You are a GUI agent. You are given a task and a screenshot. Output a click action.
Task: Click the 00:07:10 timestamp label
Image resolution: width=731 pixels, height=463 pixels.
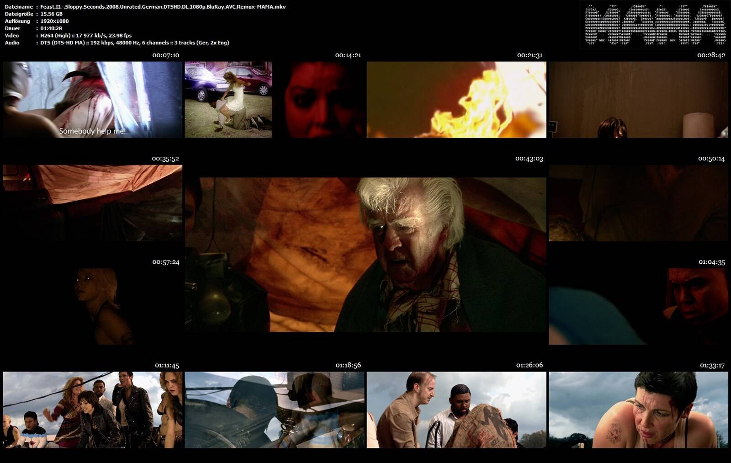point(165,55)
